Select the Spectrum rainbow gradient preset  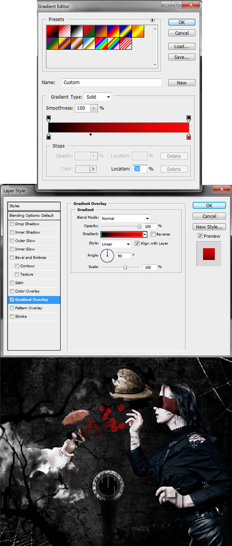tap(101, 43)
